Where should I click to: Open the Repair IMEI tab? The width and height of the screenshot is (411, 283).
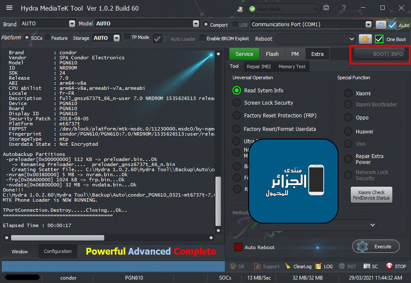pyautogui.click(x=258, y=67)
